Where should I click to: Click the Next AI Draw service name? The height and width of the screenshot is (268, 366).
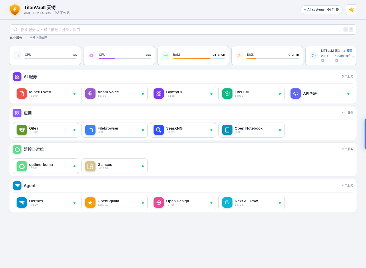tap(246, 201)
